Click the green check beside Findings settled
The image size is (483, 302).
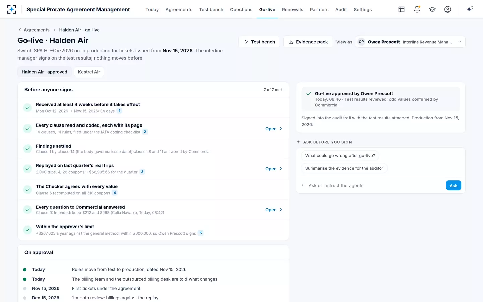click(x=28, y=149)
